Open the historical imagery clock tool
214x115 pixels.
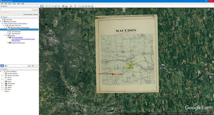[x=63, y=6]
